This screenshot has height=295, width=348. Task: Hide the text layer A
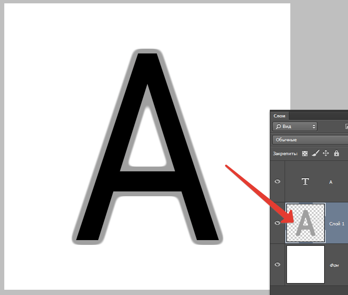coord(277,181)
